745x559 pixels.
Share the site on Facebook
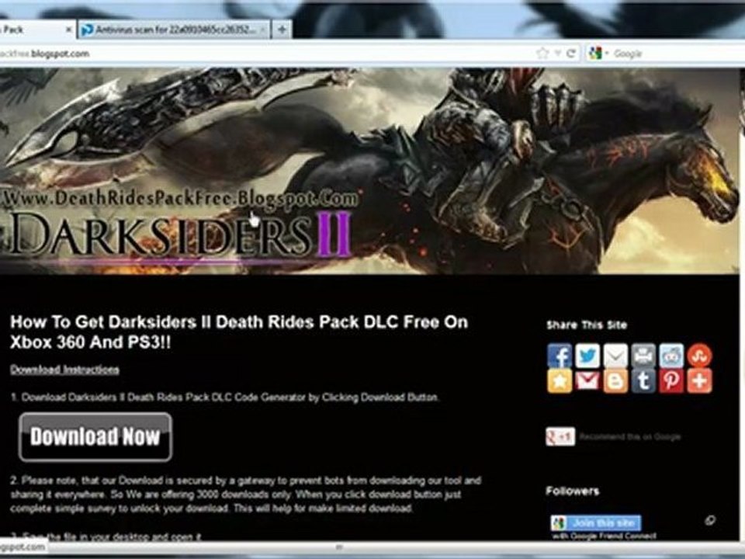[x=560, y=356]
